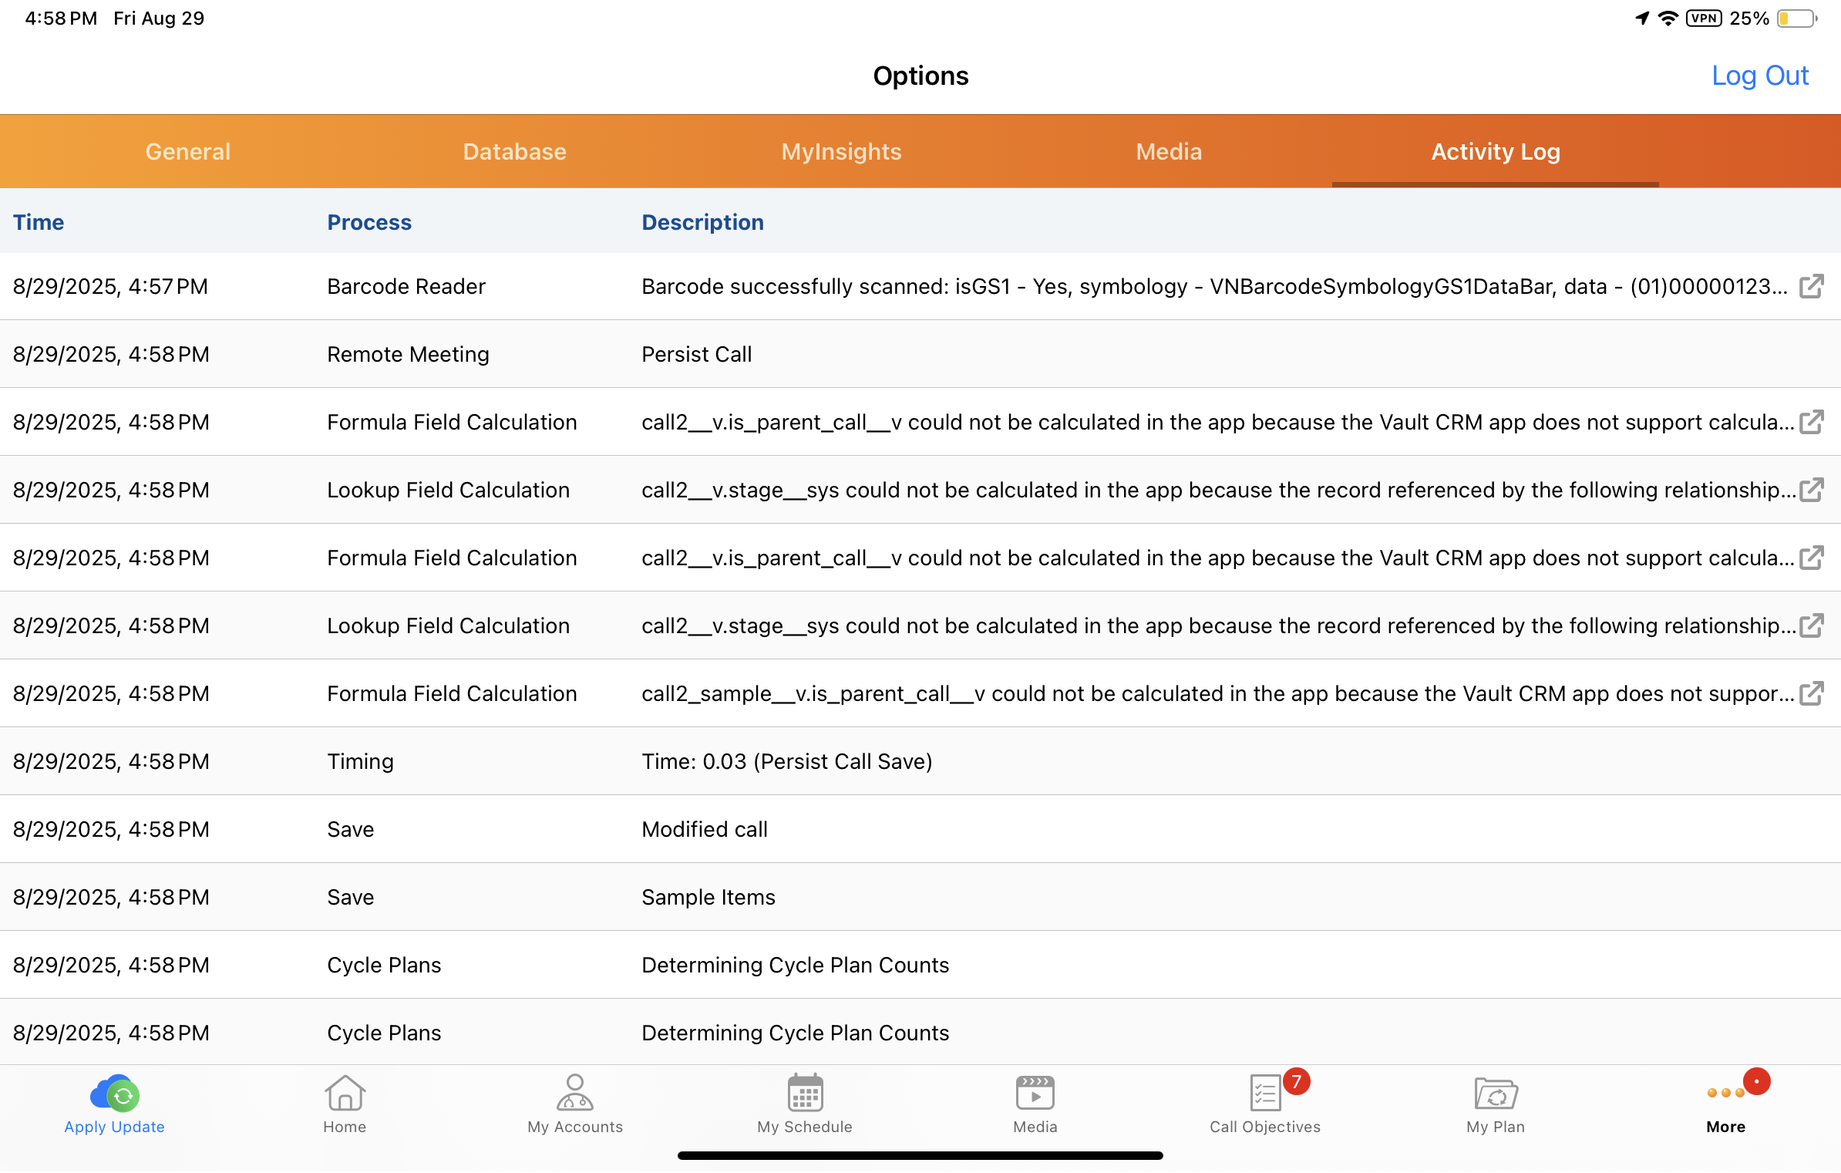Tap the More dots icon
This screenshot has width=1841, height=1173.
[1725, 1094]
